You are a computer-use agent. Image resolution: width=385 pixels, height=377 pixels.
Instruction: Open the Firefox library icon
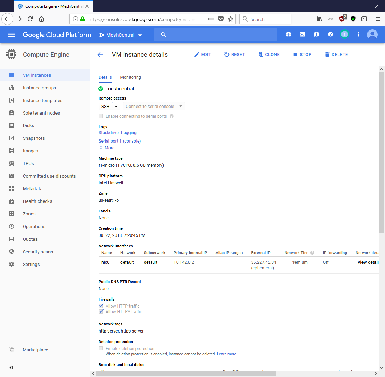(319, 19)
